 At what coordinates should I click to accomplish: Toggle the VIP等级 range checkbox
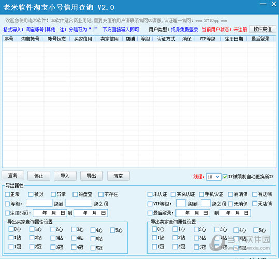pyautogui.click(x=150, y=204)
